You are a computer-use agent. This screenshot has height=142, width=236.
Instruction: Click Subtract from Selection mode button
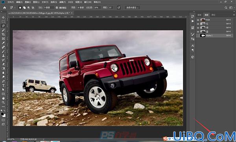click(x=29, y=8)
